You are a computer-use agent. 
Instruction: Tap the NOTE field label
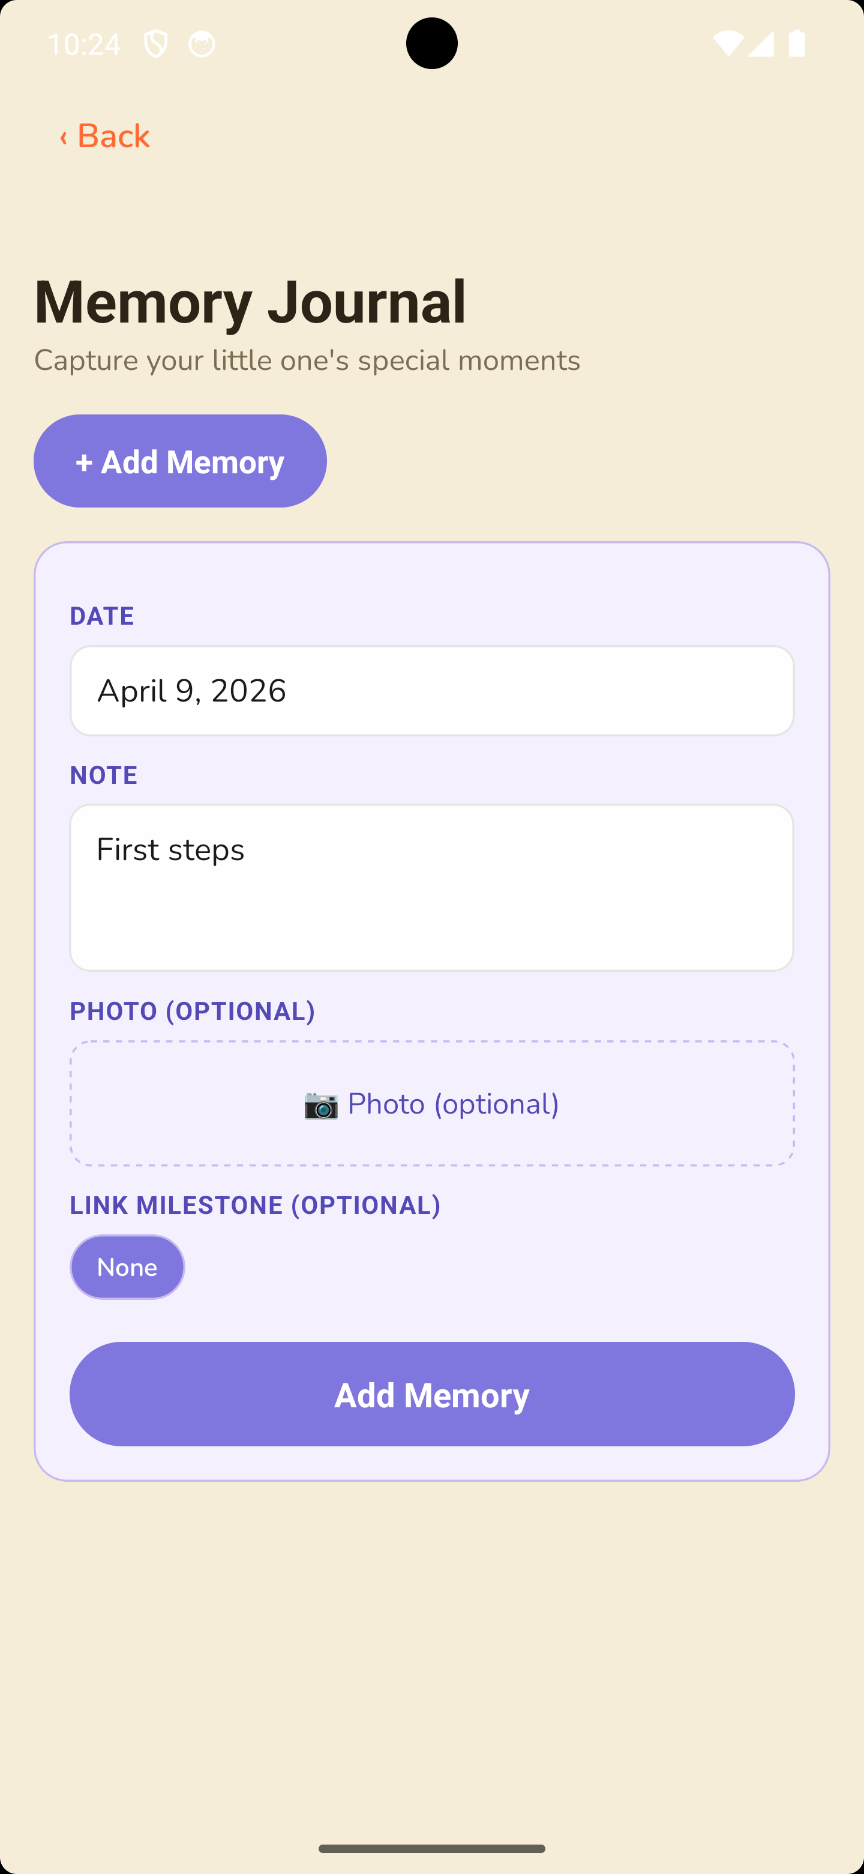(103, 775)
